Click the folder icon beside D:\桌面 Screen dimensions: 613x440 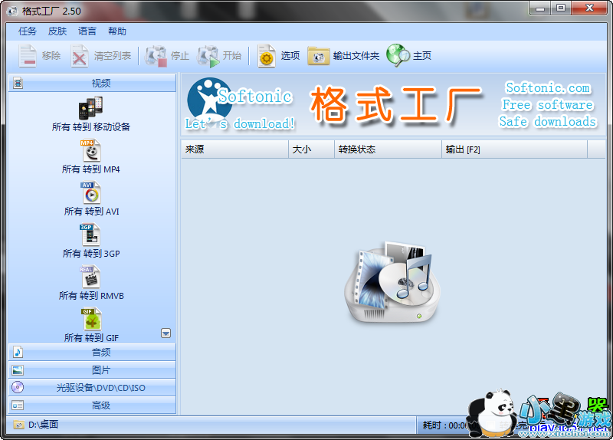(x=18, y=425)
